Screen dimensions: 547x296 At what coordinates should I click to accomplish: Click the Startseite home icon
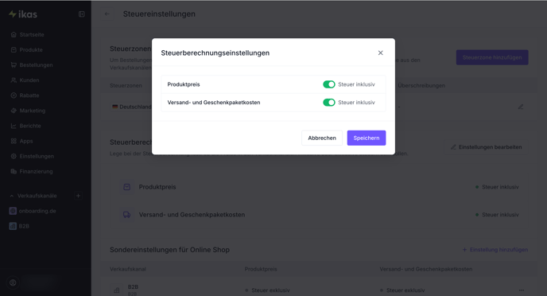point(14,34)
